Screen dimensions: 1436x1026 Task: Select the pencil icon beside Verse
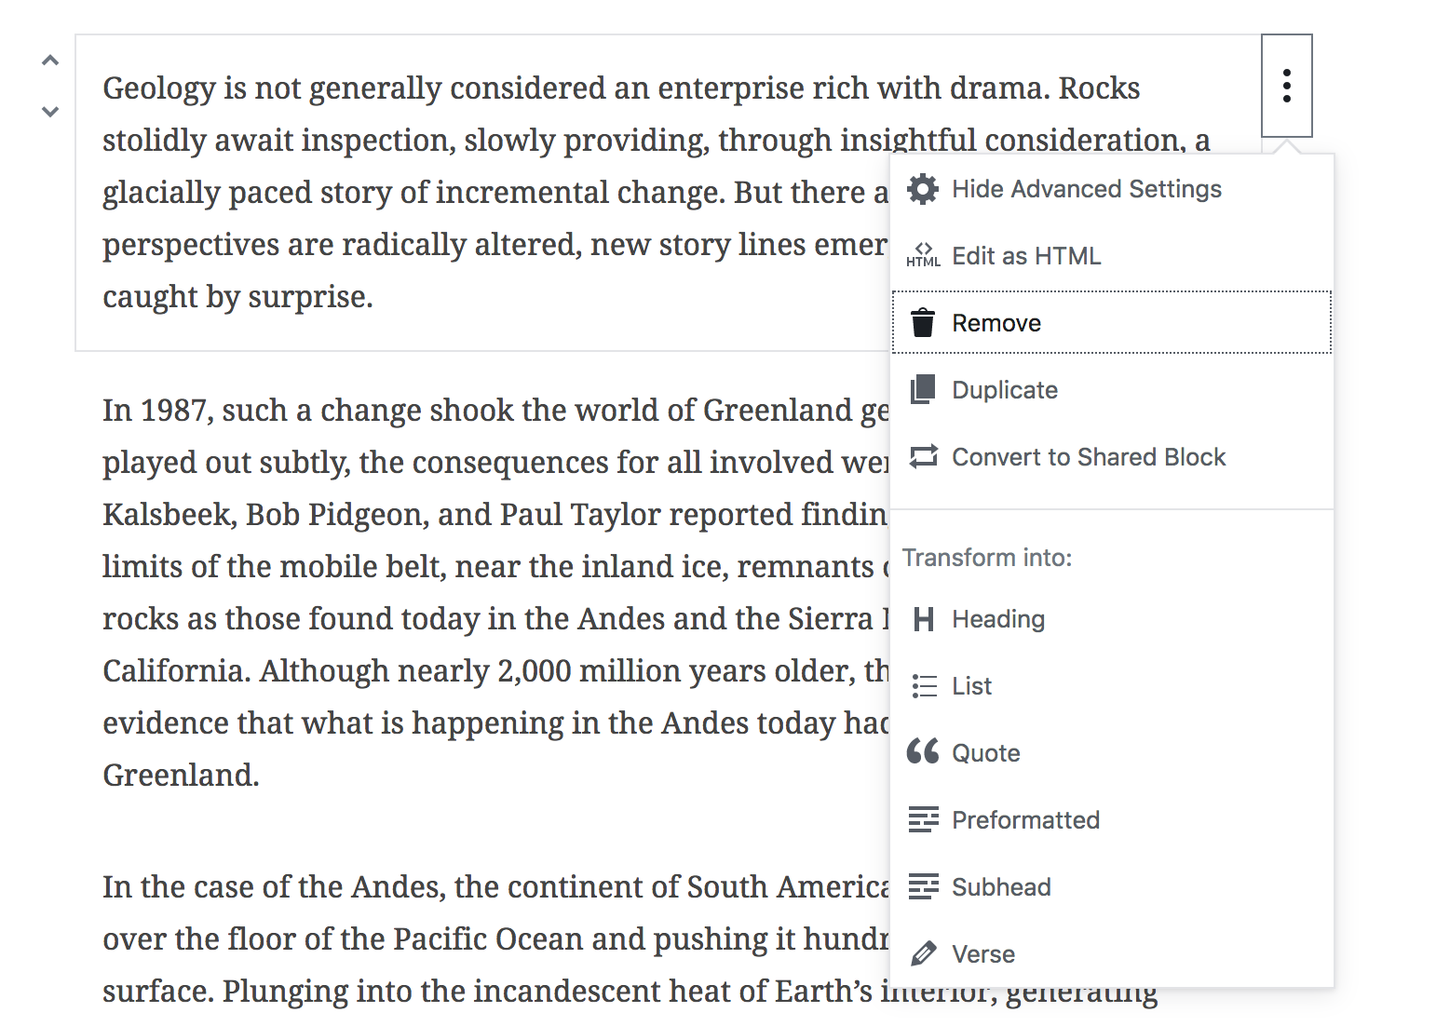coord(923,953)
